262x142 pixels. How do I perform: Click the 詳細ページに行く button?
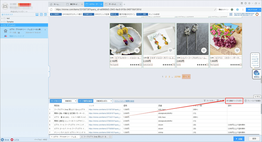(234, 101)
